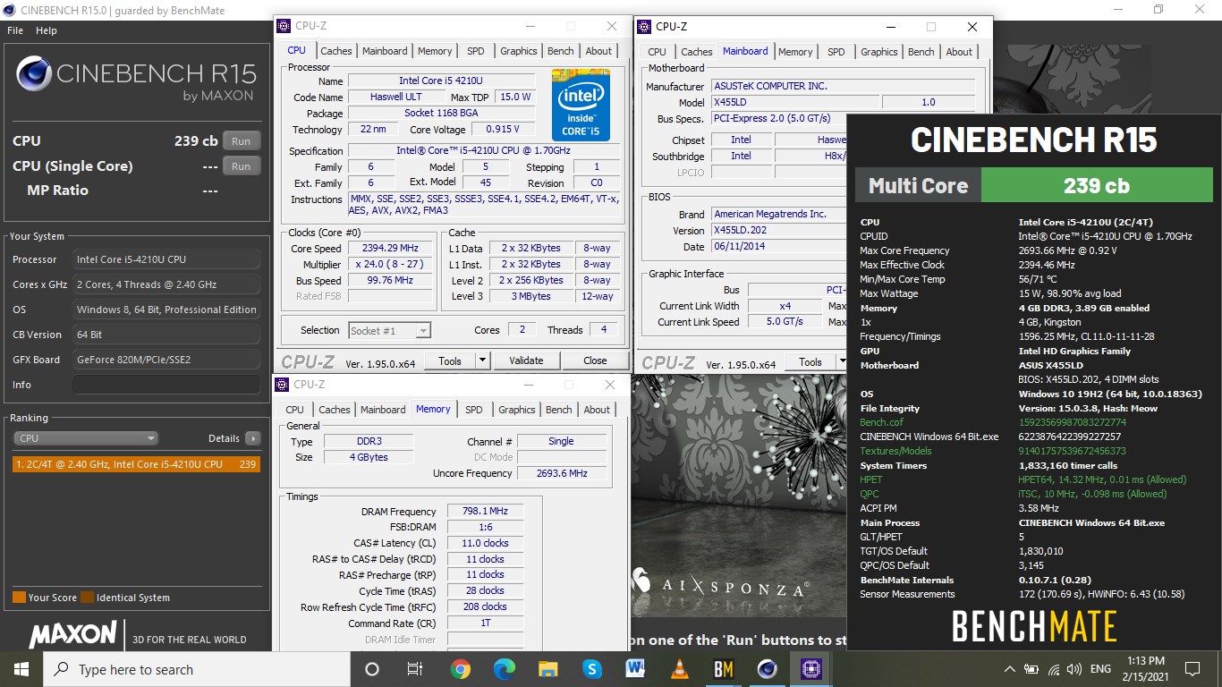Click the Cinebench R15 logo sphere
This screenshot has height=687, width=1222.
click(x=33, y=73)
